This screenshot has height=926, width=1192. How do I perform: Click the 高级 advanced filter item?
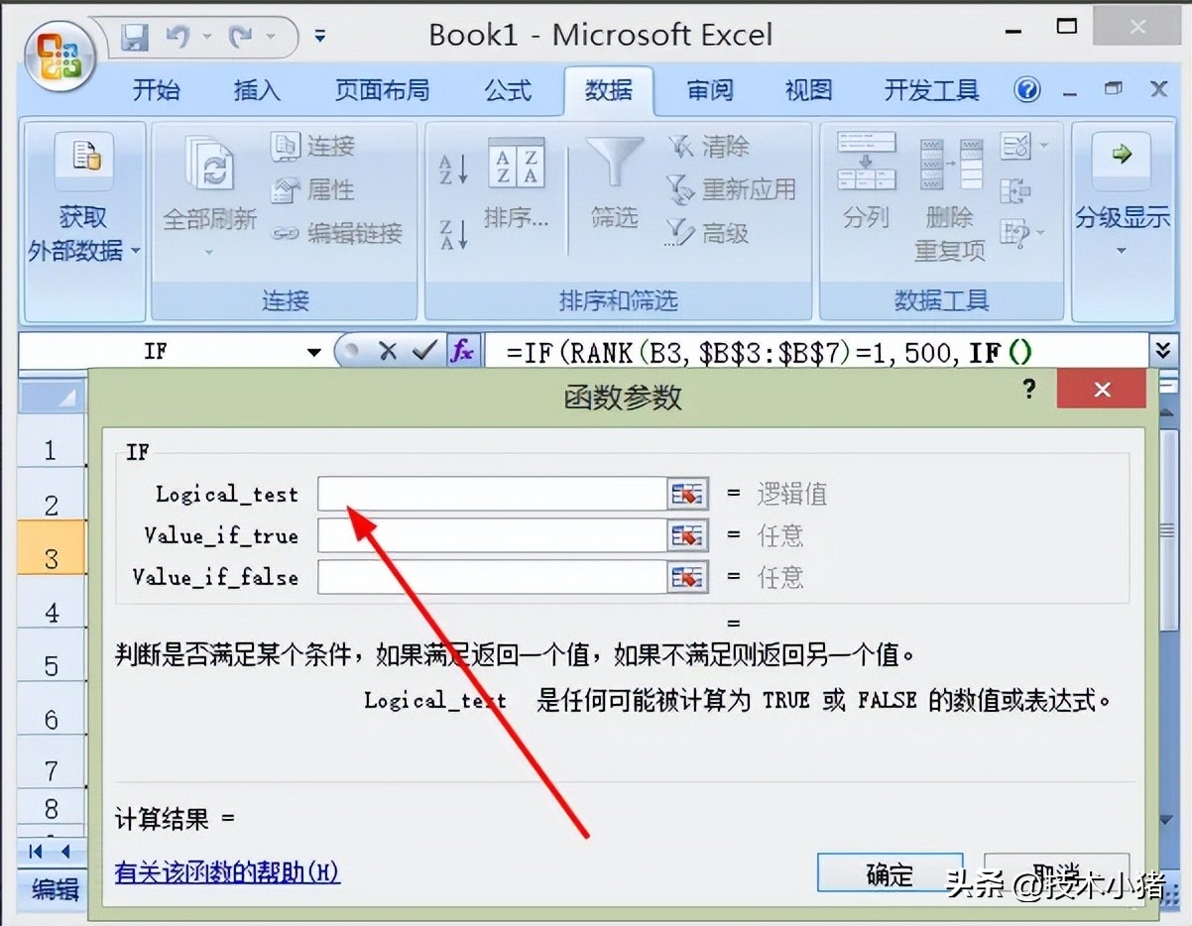pos(708,233)
